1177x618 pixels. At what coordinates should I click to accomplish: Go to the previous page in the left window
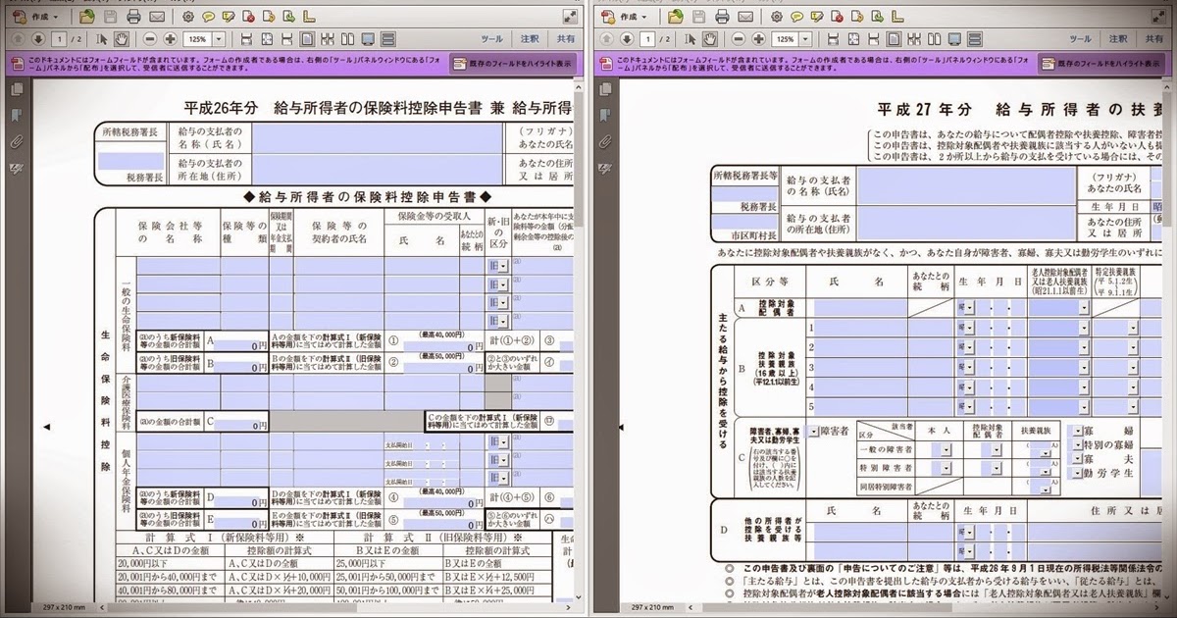pyautogui.click(x=17, y=39)
